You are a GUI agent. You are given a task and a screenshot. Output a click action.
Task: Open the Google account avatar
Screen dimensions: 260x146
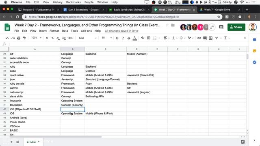click(253, 27)
